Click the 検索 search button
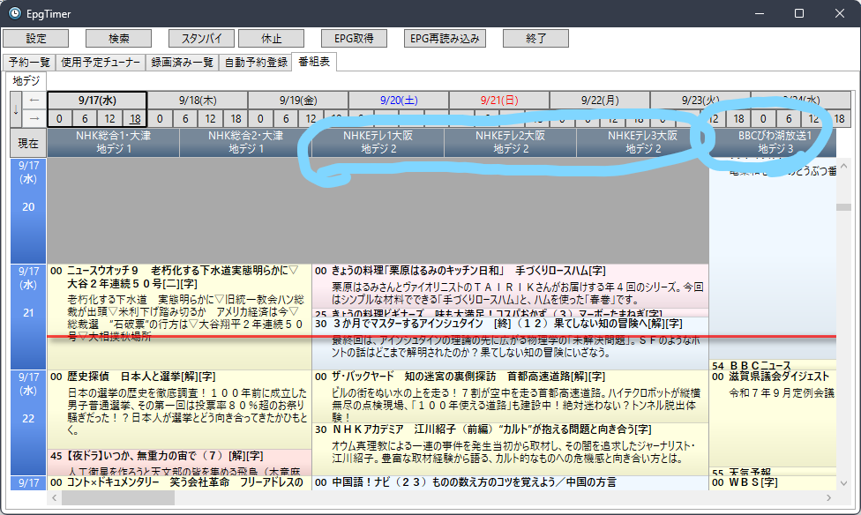861x515 pixels. [118, 39]
